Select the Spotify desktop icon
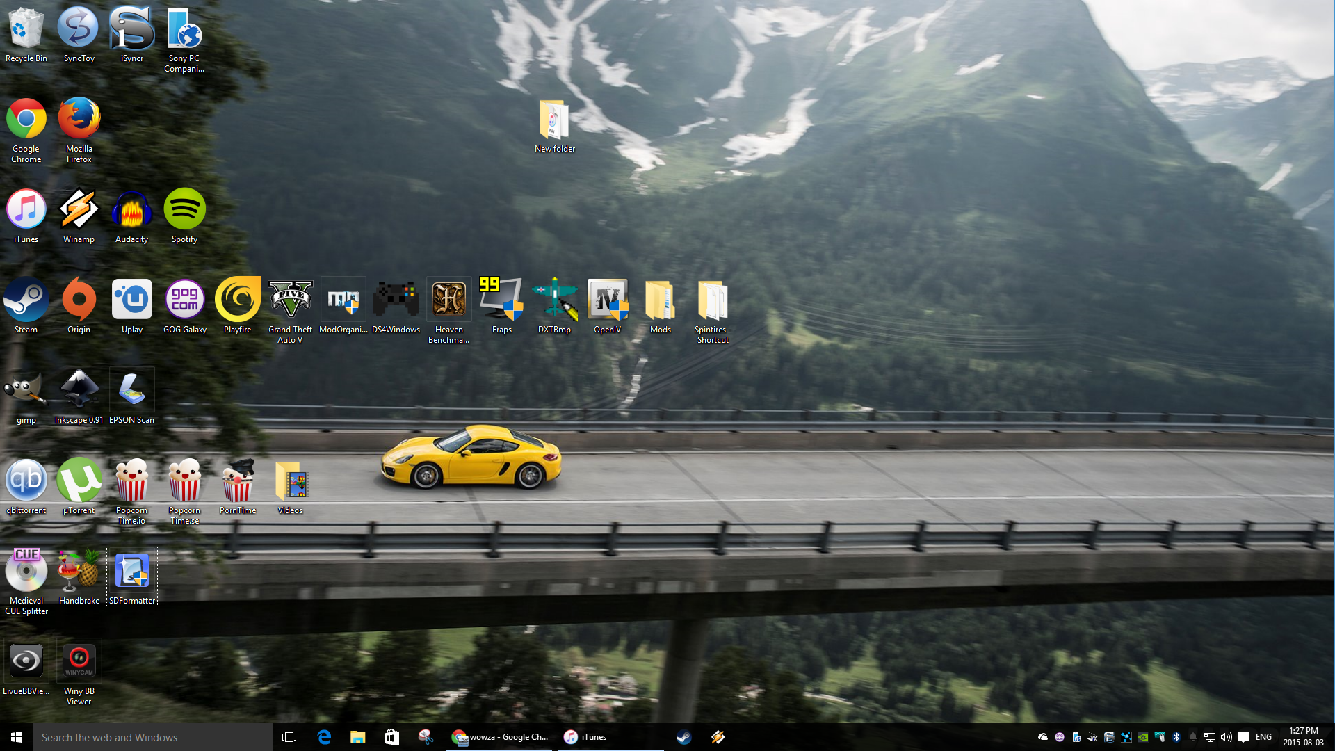Screen dimensions: 1335x751 coord(184,216)
